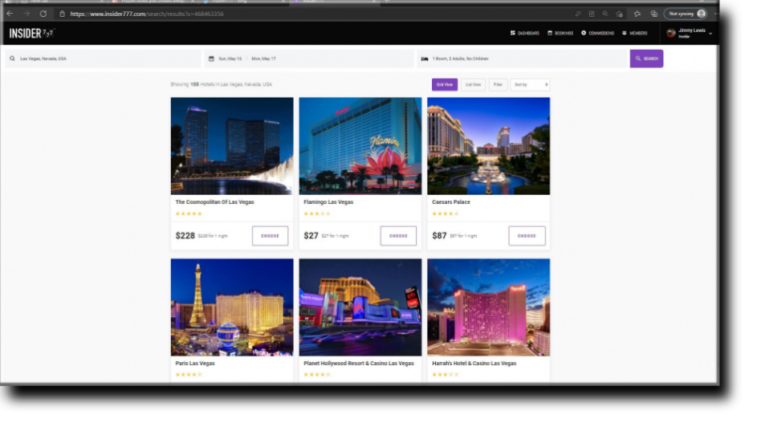
Task: Click Jimmy Lewis profile avatar
Action: coord(670,33)
